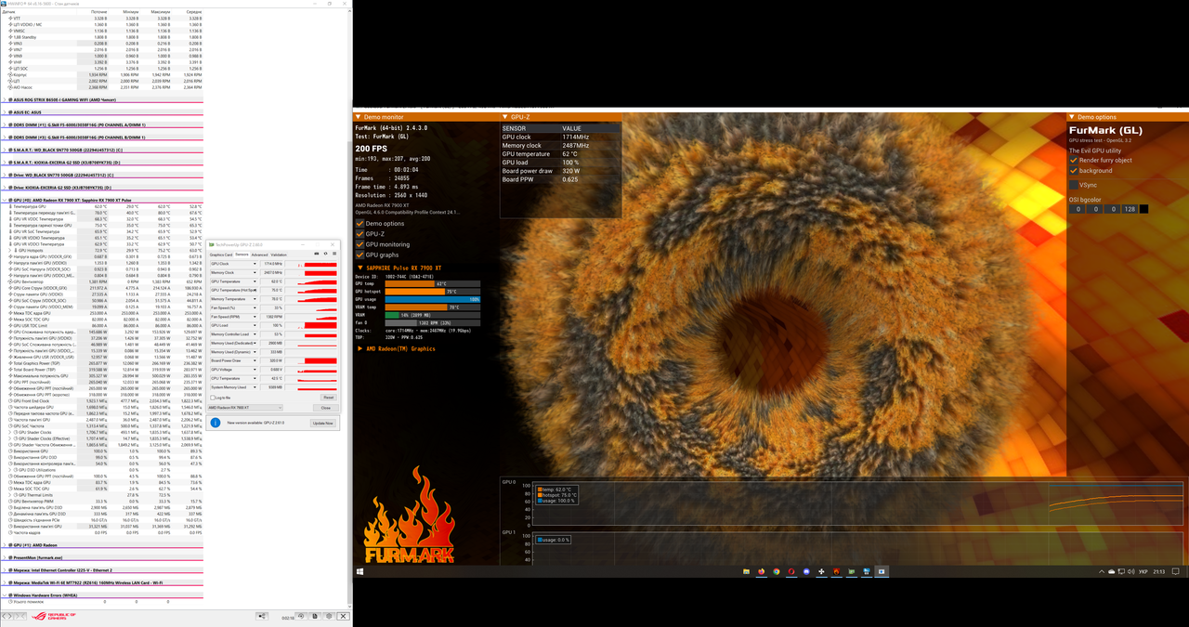Open GPU Temperature sensor dropdown
Image resolution: width=1189 pixels, height=627 pixels.
pos(255,281)
